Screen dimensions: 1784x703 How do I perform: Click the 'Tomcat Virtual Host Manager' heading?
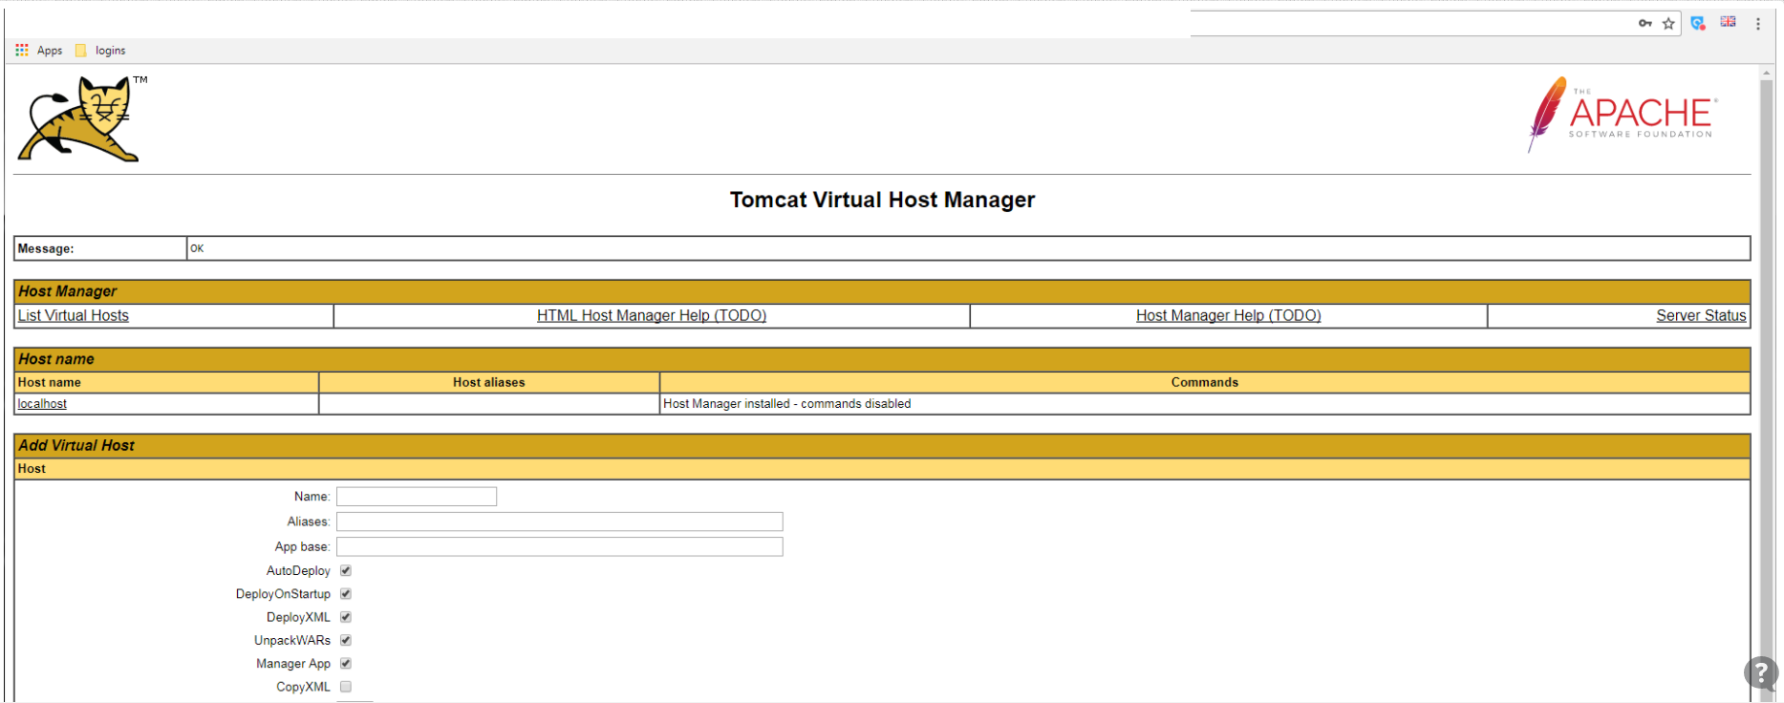tap(882, 200)
